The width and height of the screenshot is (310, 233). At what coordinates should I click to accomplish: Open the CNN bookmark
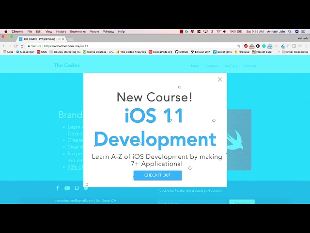[42, 52]
